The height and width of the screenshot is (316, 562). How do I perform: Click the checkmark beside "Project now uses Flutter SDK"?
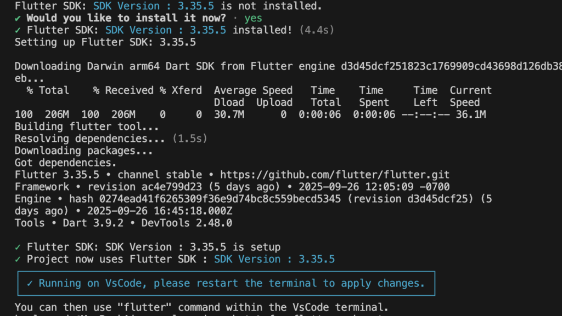click(18, 259)
